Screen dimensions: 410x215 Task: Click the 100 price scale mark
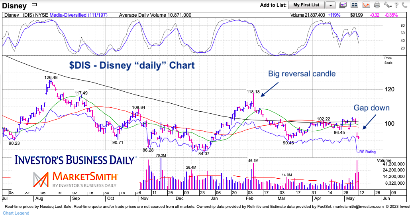pos(390,124)
